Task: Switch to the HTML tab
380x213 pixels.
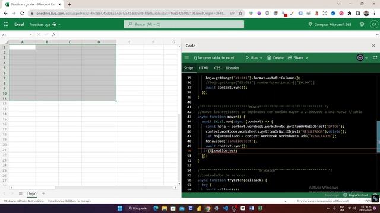Action: point(203,68)
